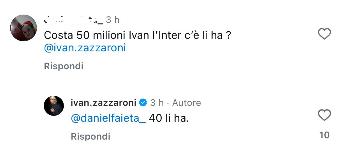Click the blue verified badge next to ivan.zazzaroni
Viewport: 348px width, 146px height.
143,103
